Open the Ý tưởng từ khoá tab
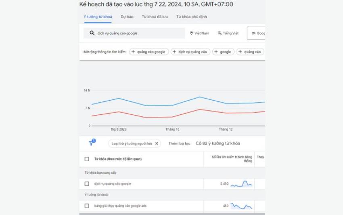 click(98, 17)
